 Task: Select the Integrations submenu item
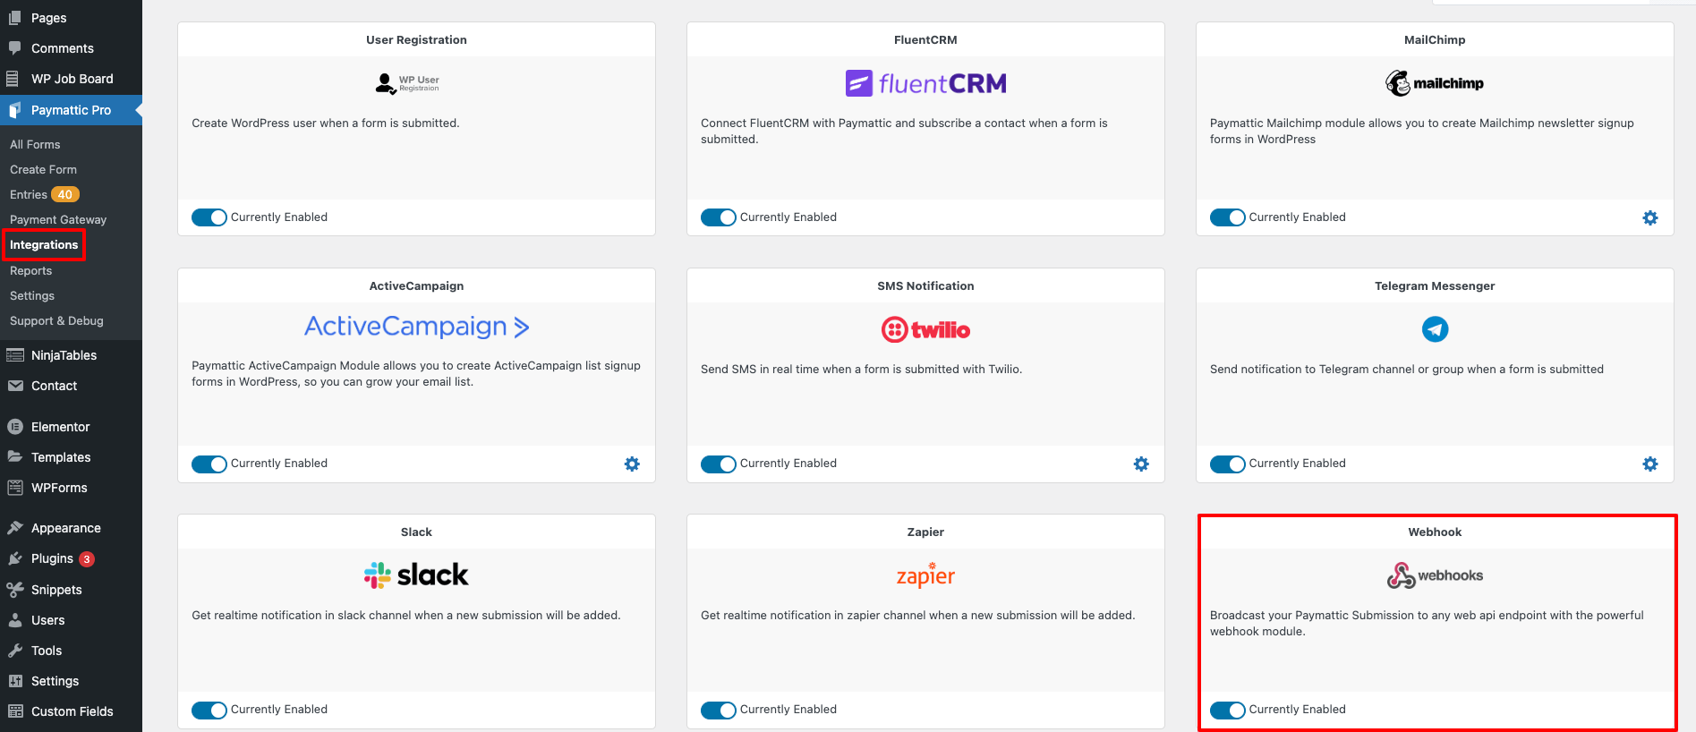(x=44, y=244)
